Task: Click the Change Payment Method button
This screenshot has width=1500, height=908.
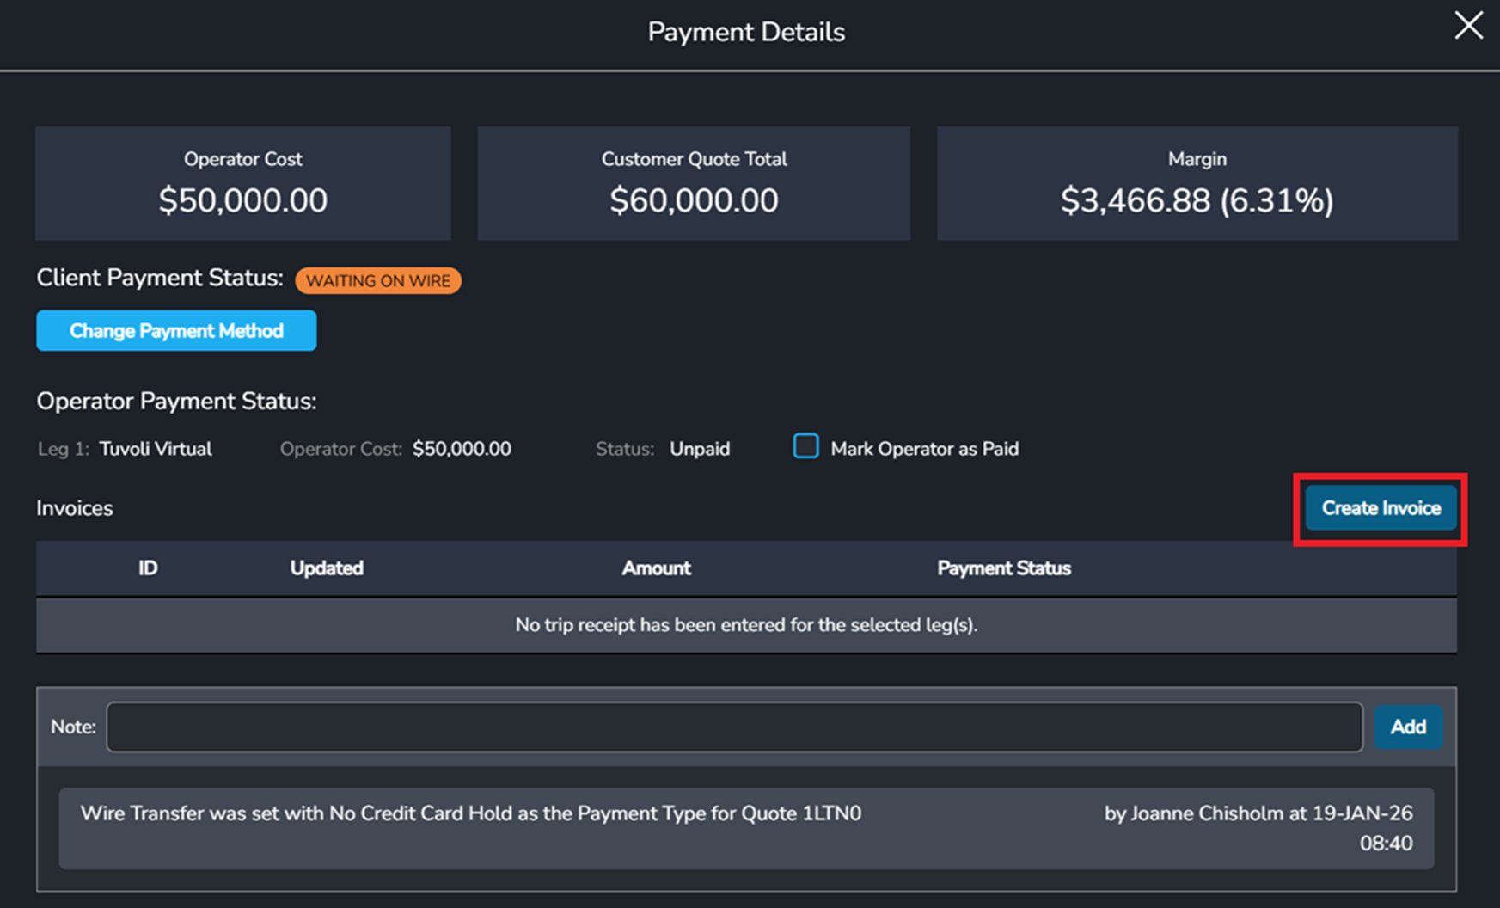Action: (176, 331)
